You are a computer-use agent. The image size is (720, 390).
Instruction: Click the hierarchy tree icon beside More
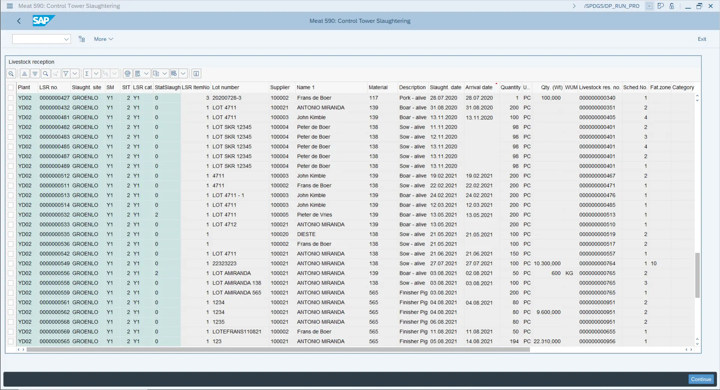pos(82,39)
